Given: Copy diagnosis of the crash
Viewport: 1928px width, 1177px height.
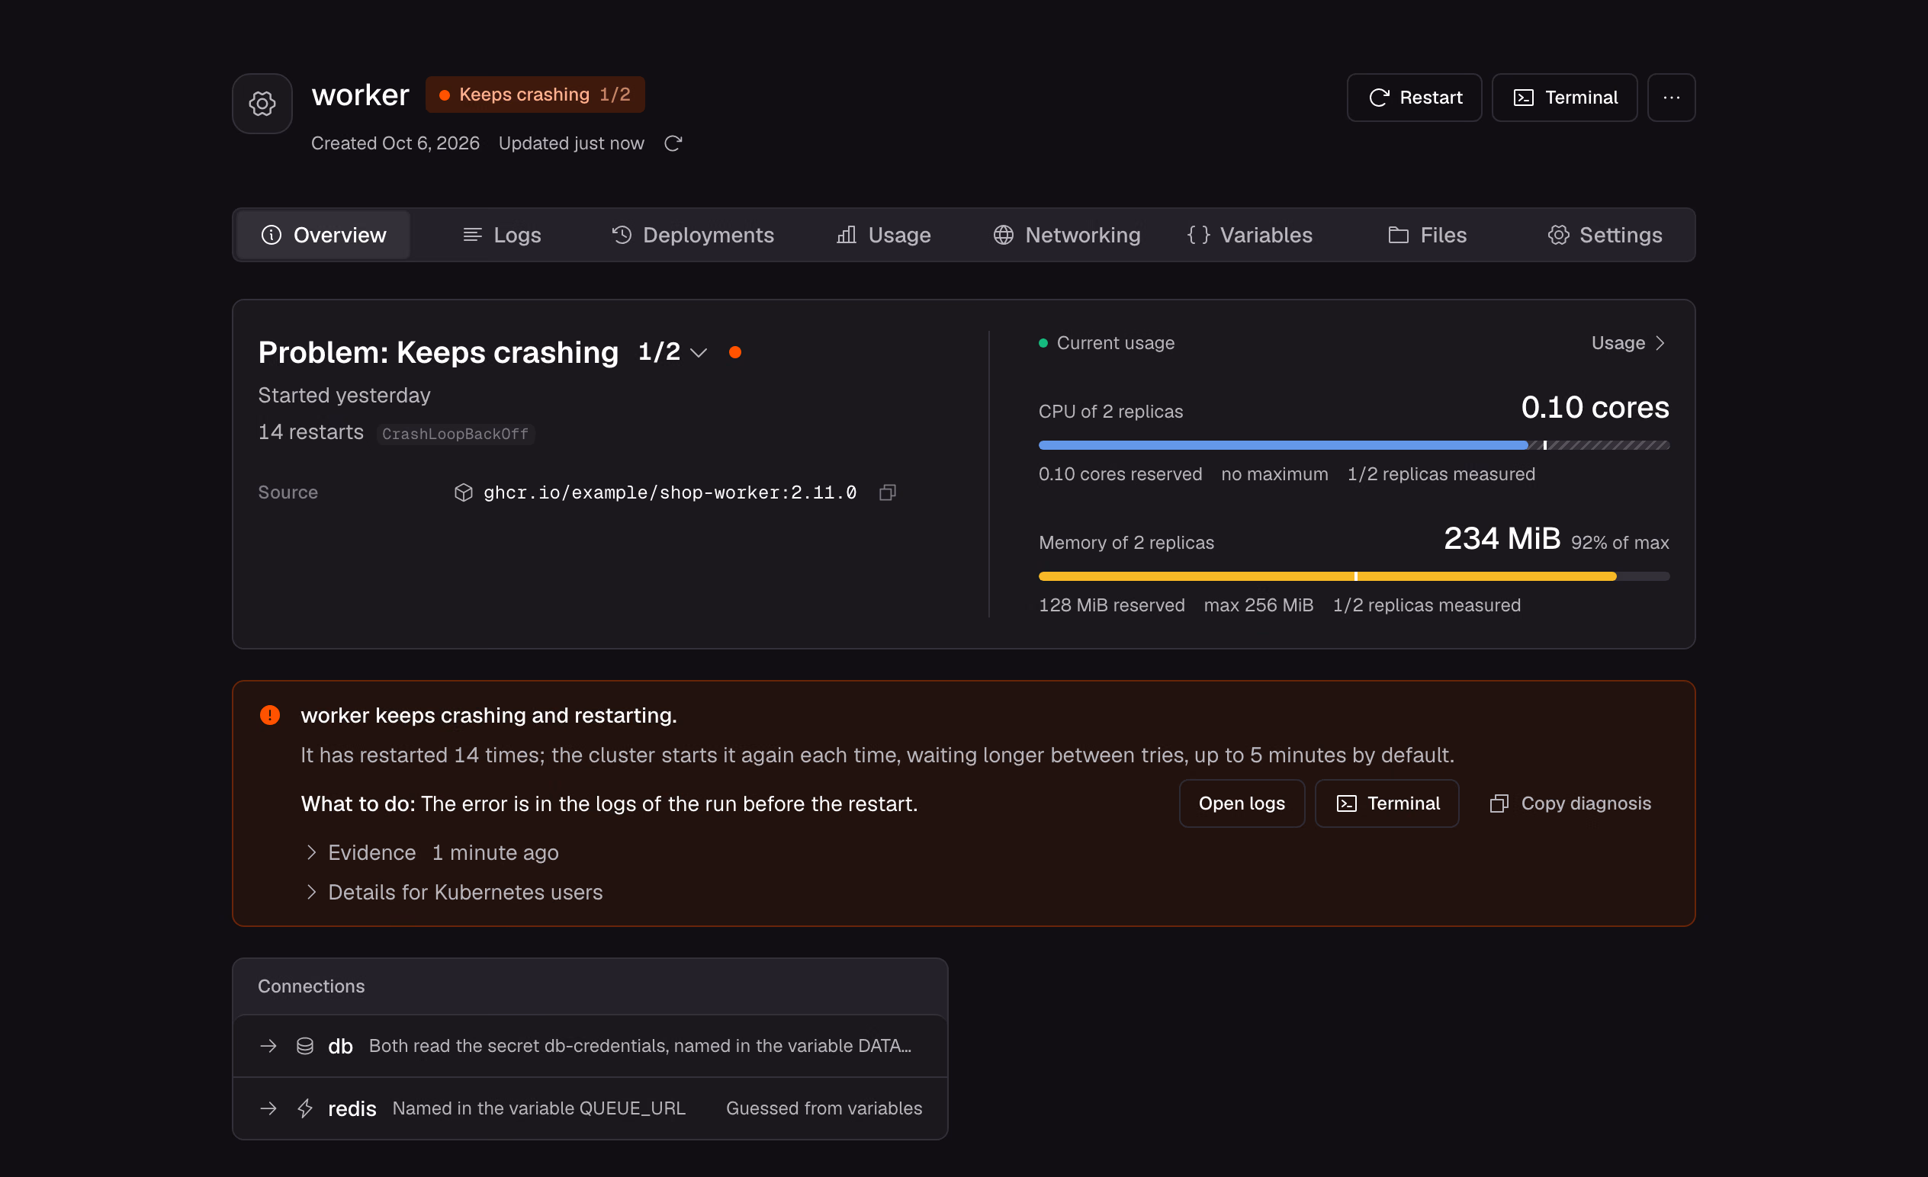Looking at the screenshot, I should coord(1570,803).
